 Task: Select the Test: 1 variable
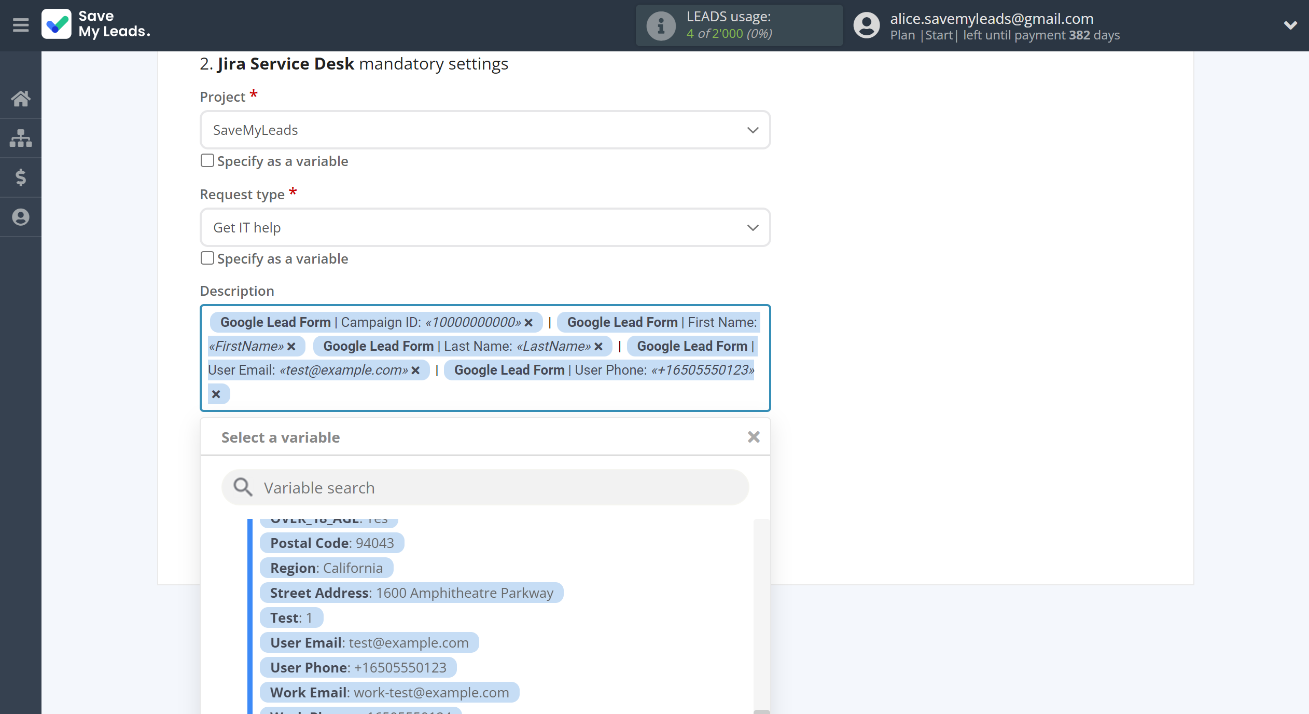pos(291,617)
